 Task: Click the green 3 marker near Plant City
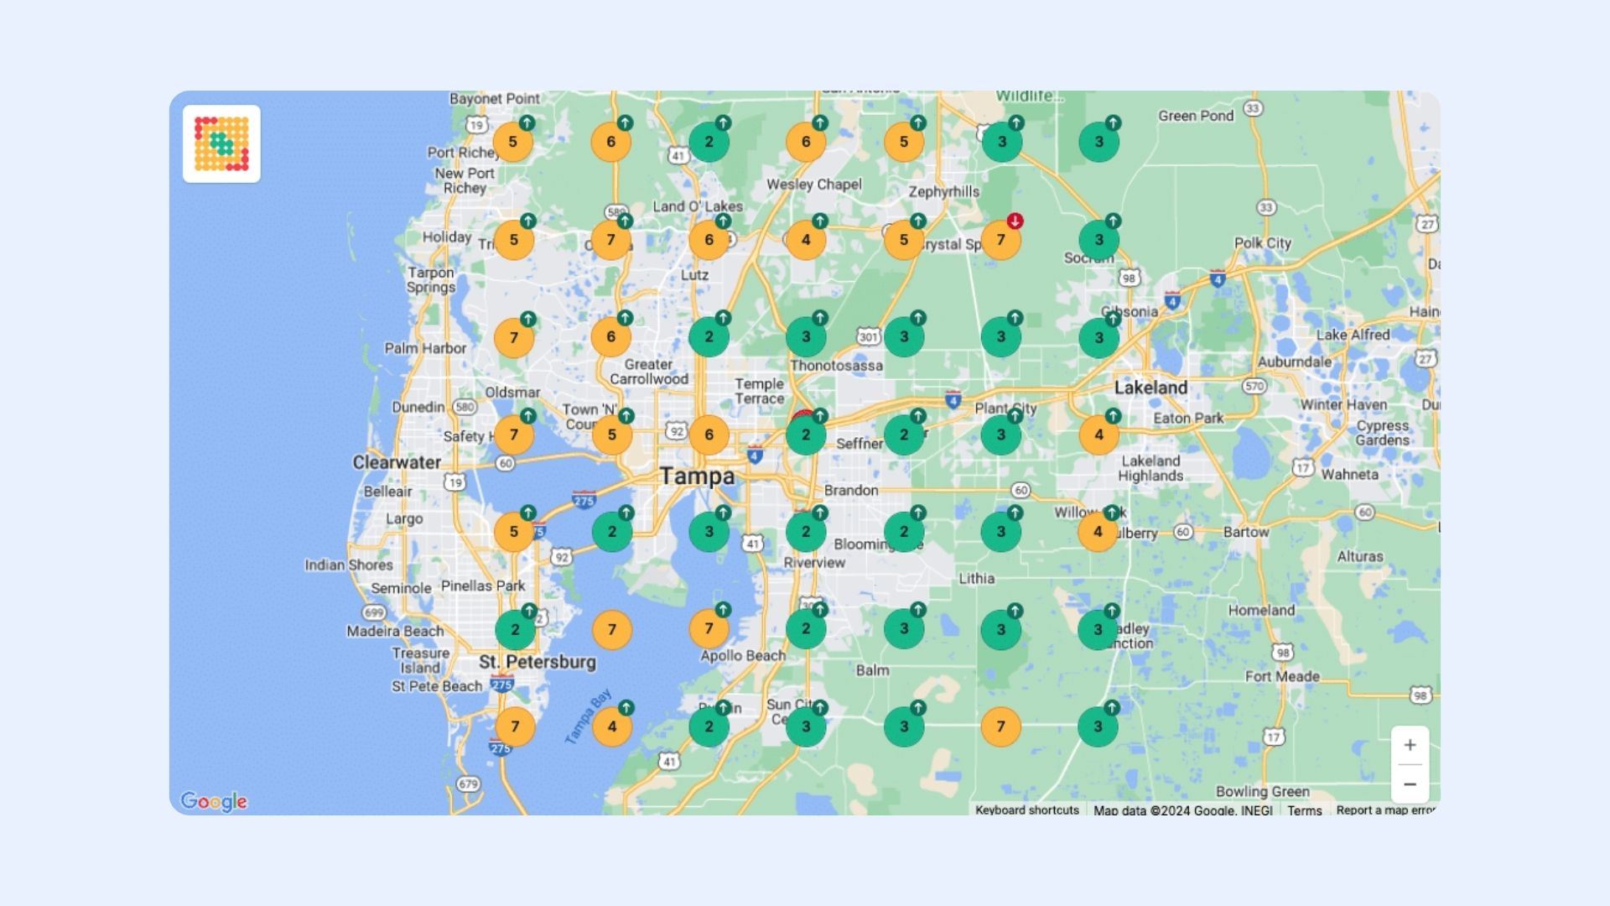[1000, 435]
